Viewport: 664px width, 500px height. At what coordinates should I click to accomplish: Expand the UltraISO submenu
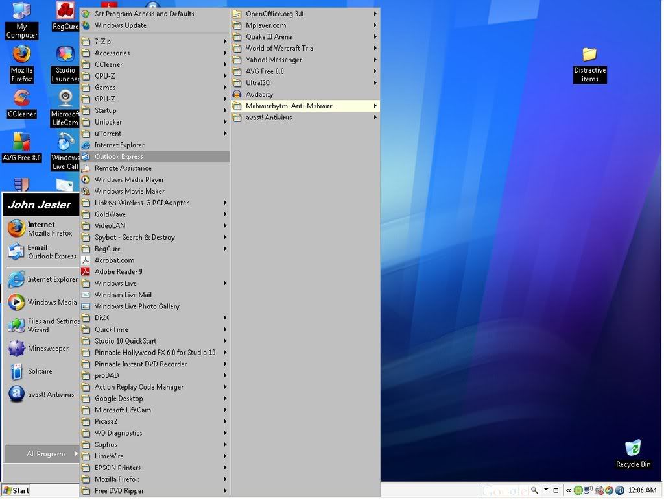tap(305, 82)
